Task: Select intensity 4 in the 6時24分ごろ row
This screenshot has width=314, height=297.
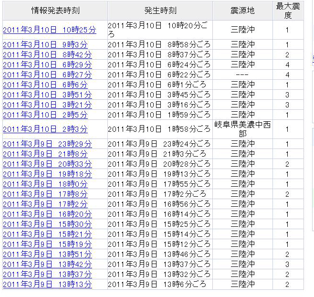Action: [288, 64]
